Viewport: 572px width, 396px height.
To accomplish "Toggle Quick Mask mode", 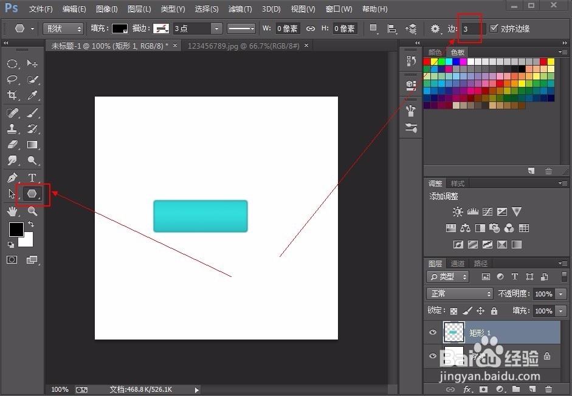I will click(12, 259).
